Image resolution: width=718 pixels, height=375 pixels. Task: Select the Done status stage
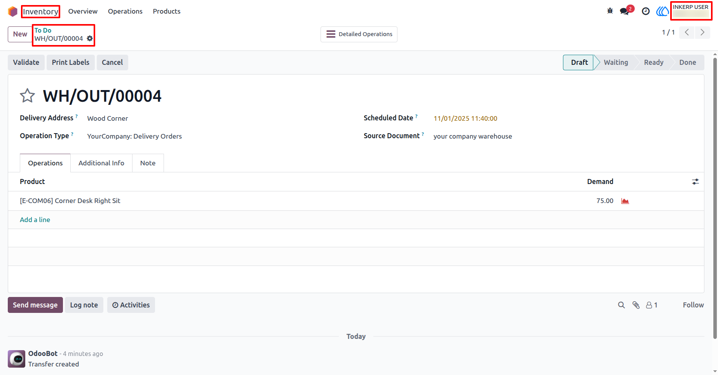[687, 62]
